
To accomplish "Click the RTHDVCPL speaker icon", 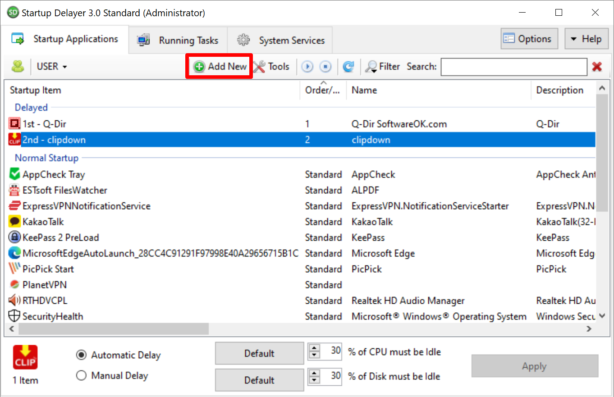I will pyautogui.click(x=14, y=300).
